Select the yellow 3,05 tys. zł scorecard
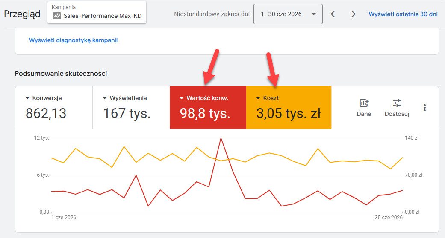This screenshot has width=445, height=238. (x=289, y=108)
